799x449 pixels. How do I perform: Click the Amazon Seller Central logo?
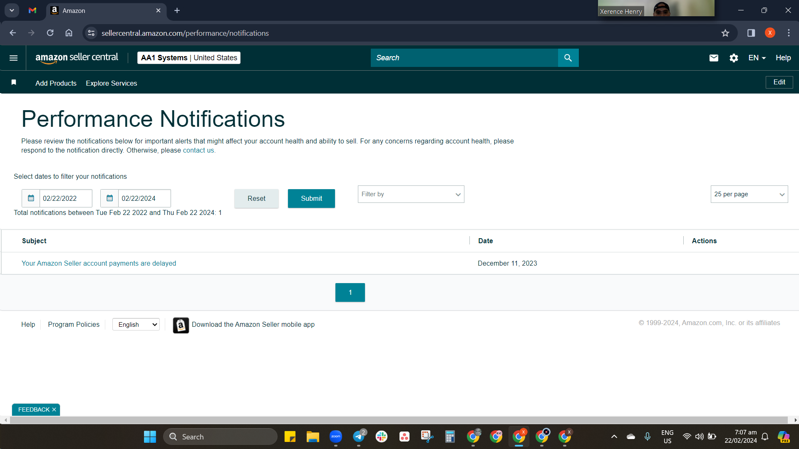tap(77, 58)
